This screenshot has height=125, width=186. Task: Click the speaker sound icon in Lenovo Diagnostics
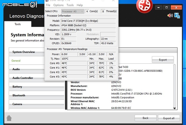tap(170, 15)
